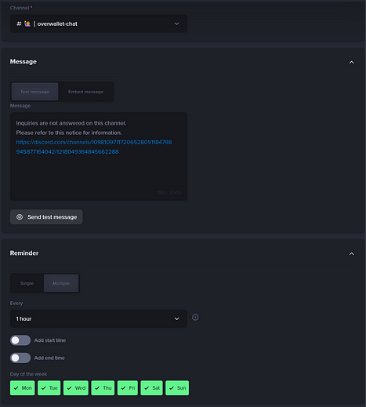Collapse the Message section chevron
Image resolution: width=366 pixels, height=407 pixels.
coord(351,62)
